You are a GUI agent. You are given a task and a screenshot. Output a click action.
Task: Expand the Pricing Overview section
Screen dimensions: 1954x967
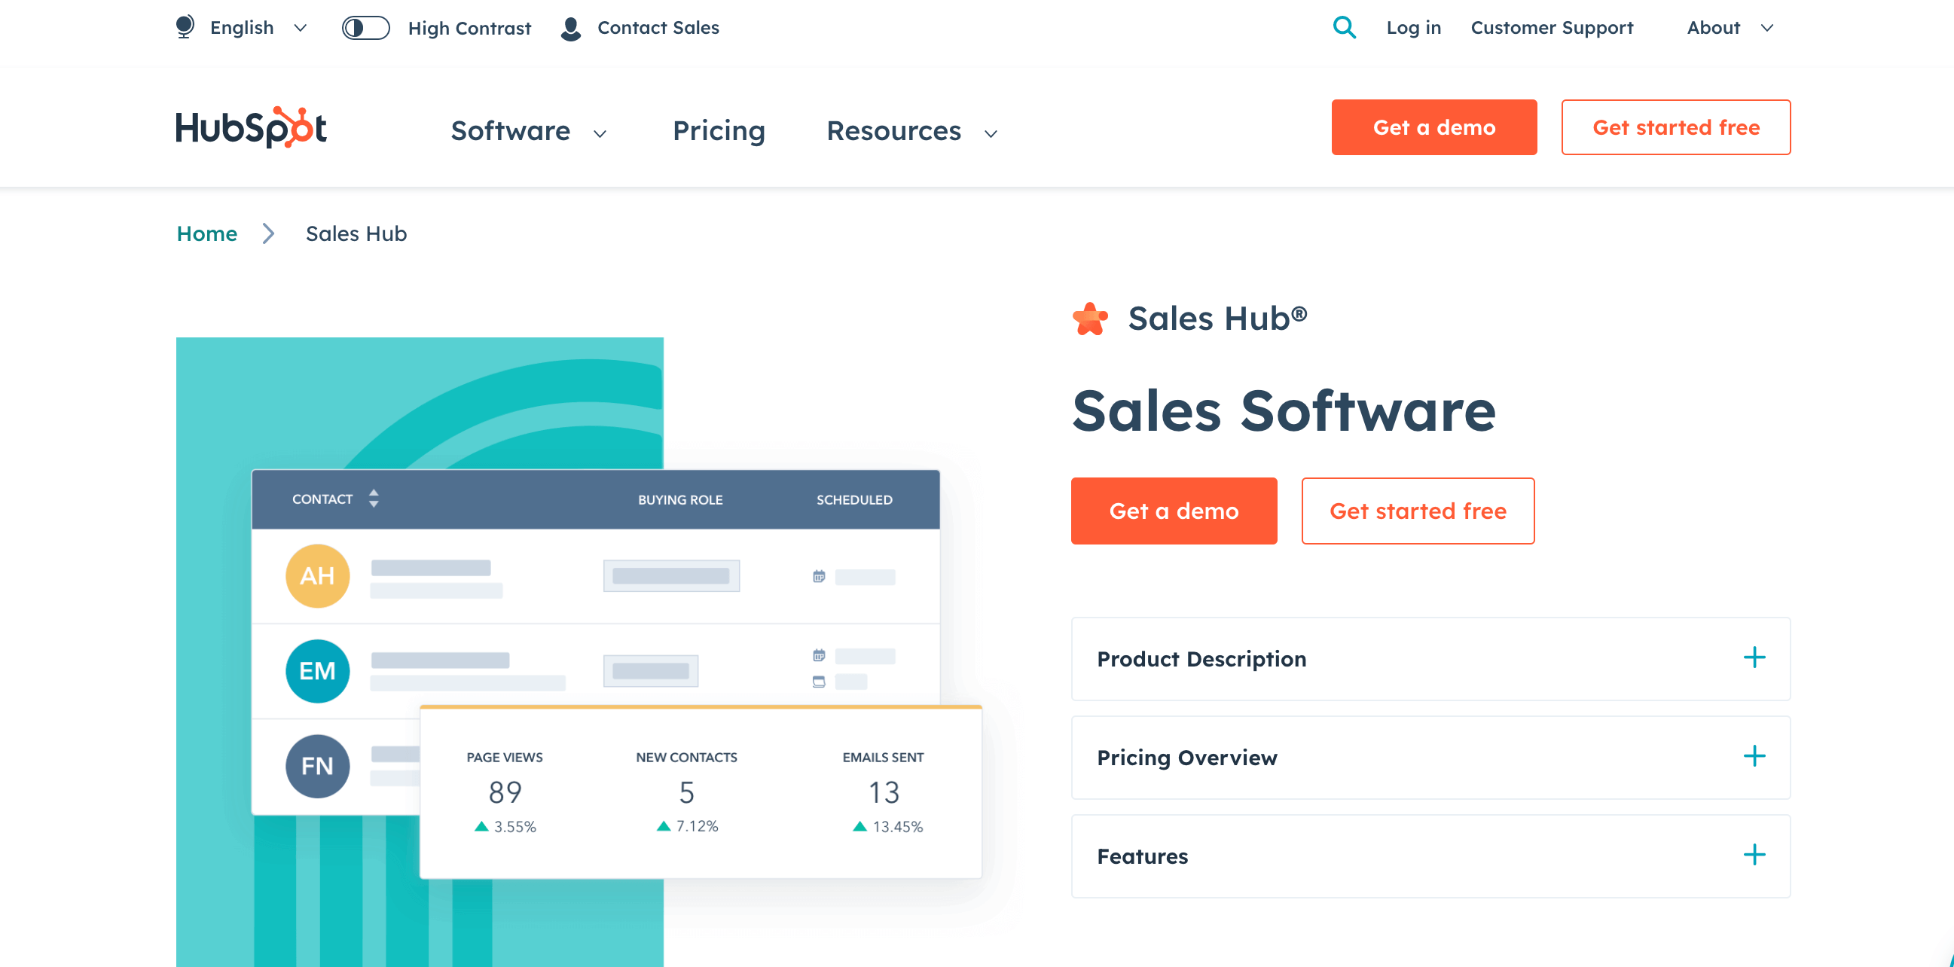(x=1430, y=757)
